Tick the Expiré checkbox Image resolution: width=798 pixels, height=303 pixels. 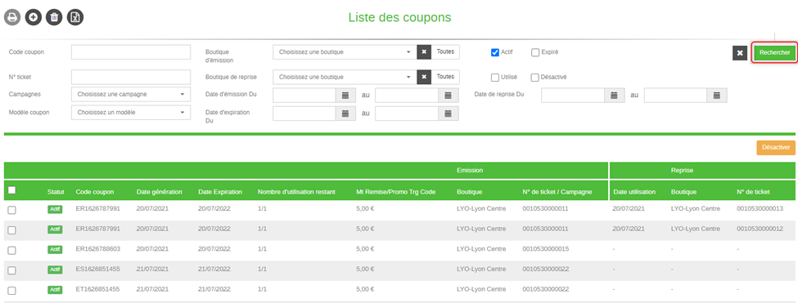click(x=535, y=52)
